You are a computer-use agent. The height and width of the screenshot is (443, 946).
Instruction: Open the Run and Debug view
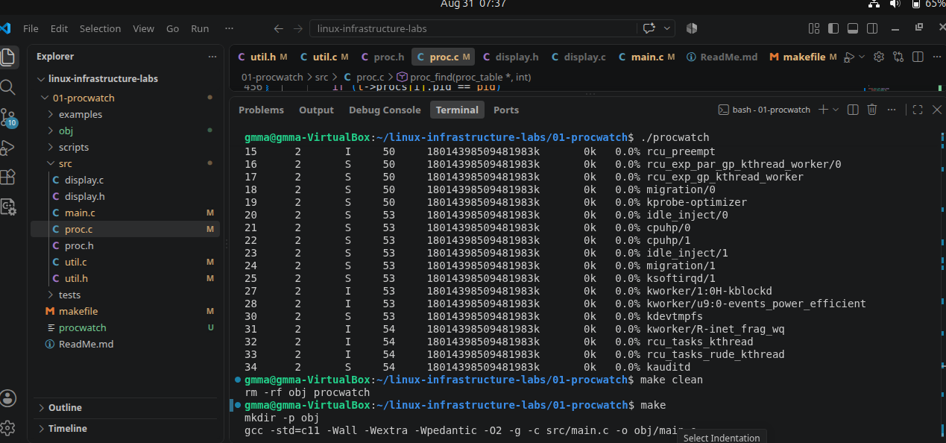tap(8, 147)
